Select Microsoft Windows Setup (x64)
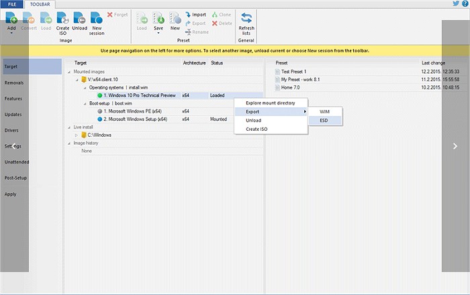This screenshot has height=295, width=470. point(135,119)
